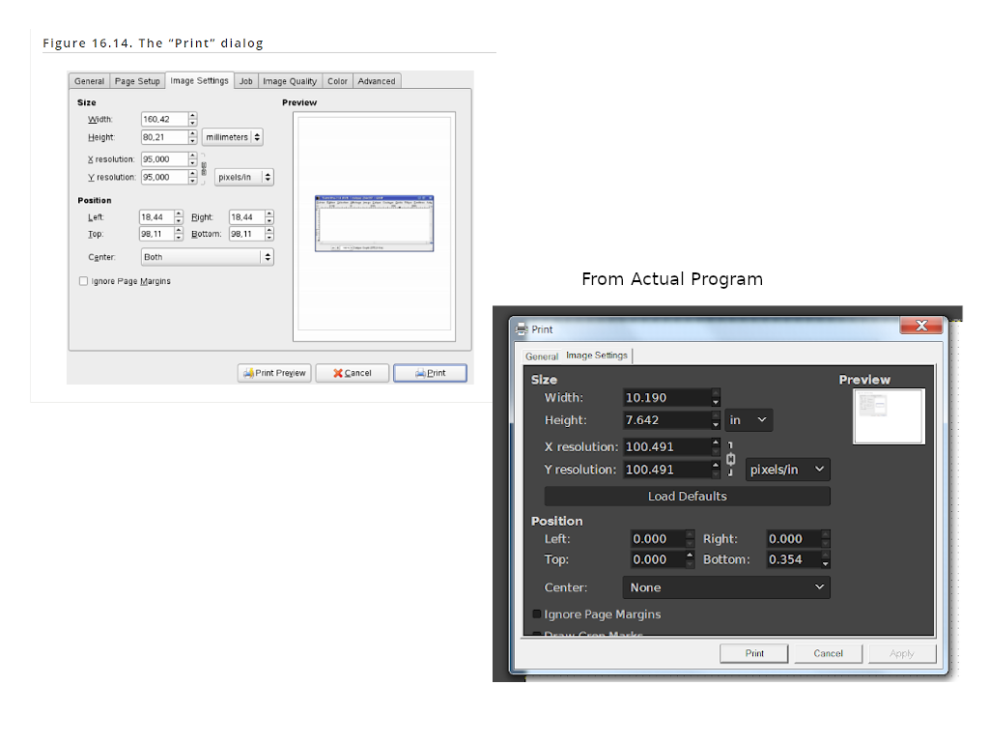989x742 pixels.
Task: Click Width field showing 160,42
Action: pyautogui.click(x=164, y=119)
